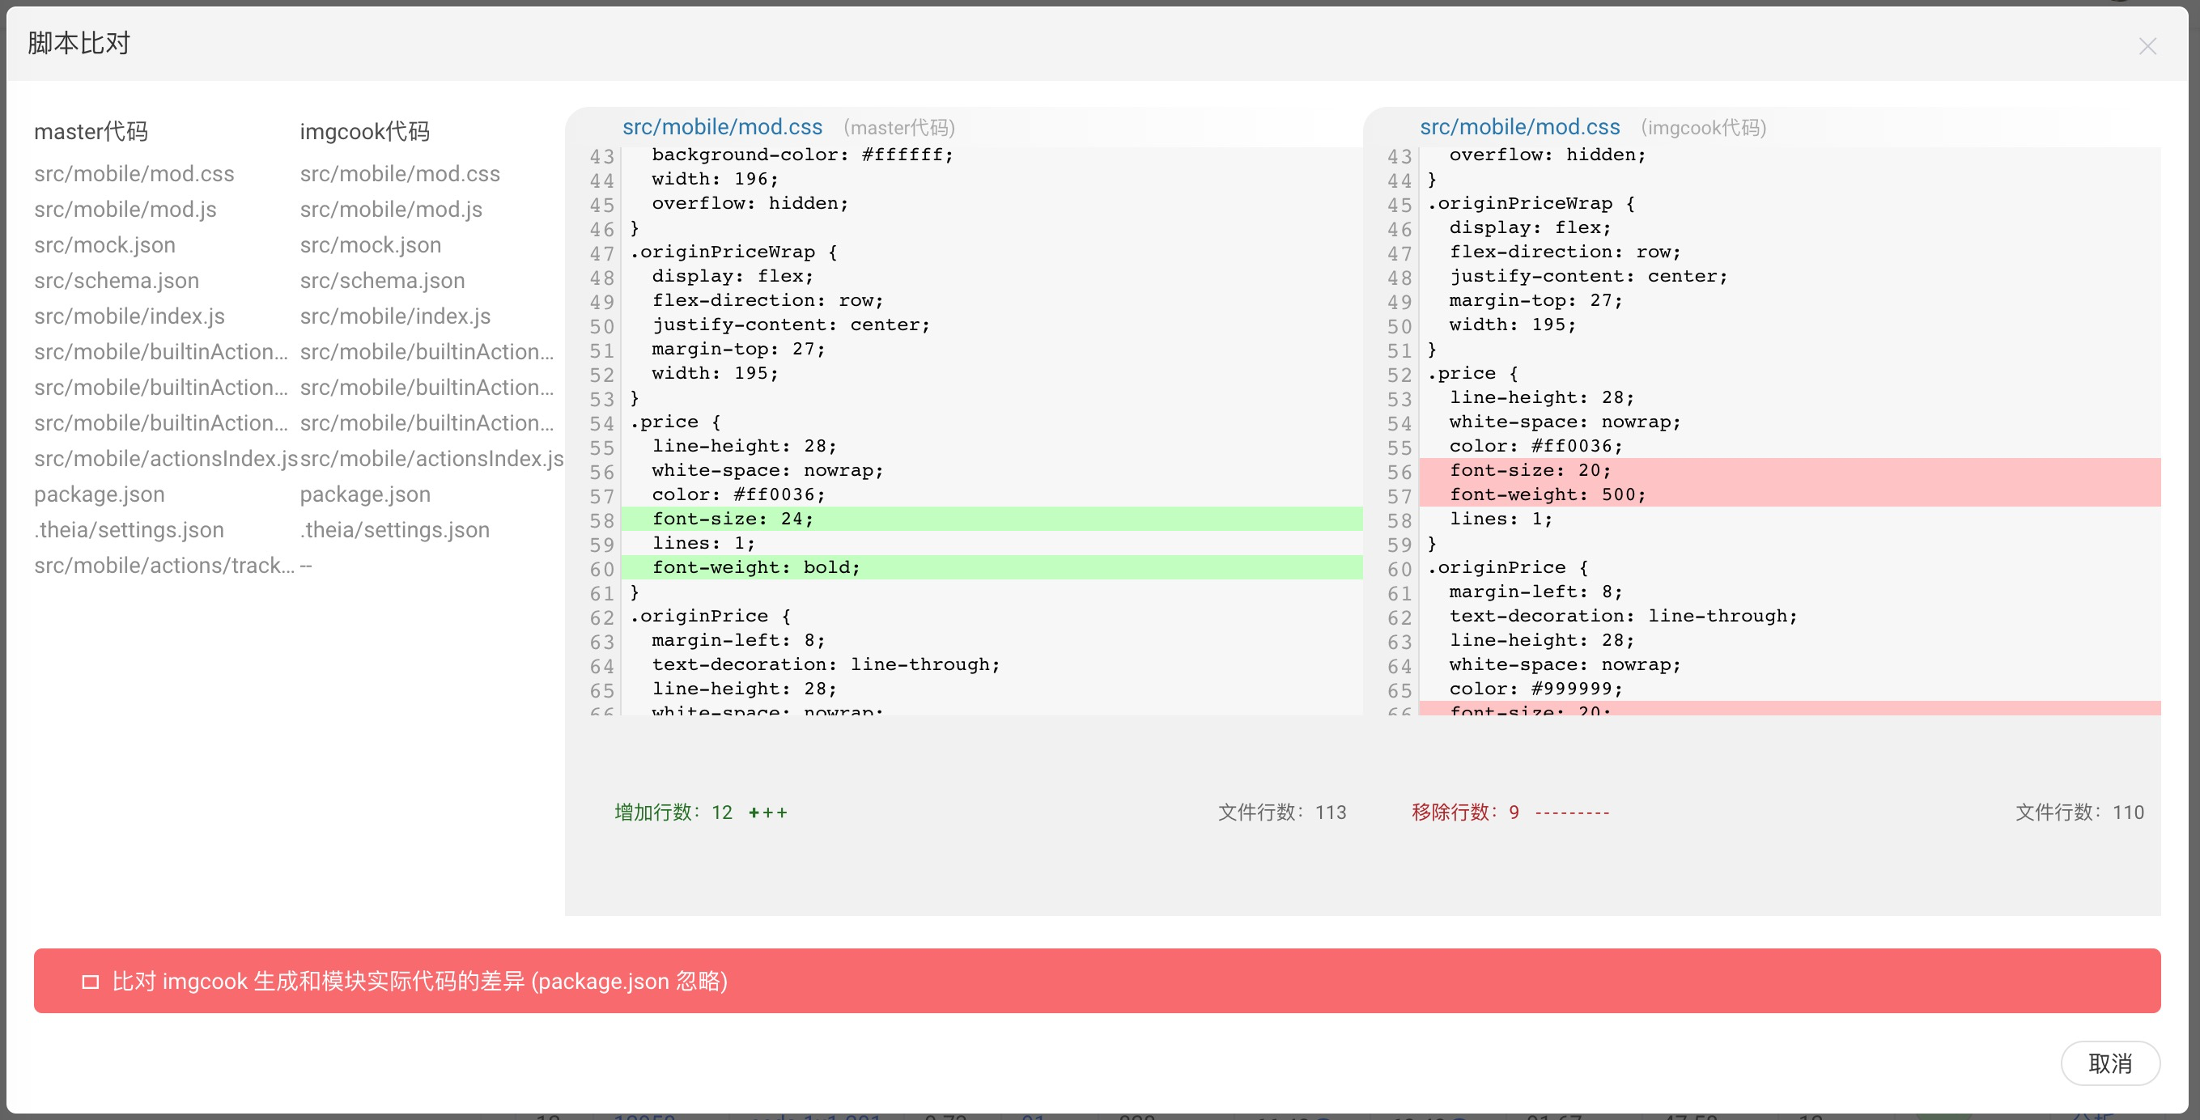This screenshot has width=2200, height=1120.
Task: Click imgcook pane src/mobile/mod.css title link
Action: (1519, 126)
